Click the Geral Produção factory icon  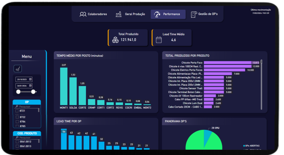pyautogui.click(x=118, y=14)
